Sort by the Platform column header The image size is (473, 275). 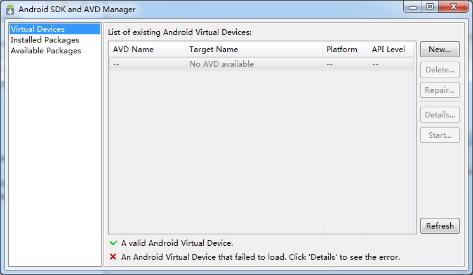pyautogui.click(x=345, y=49)
